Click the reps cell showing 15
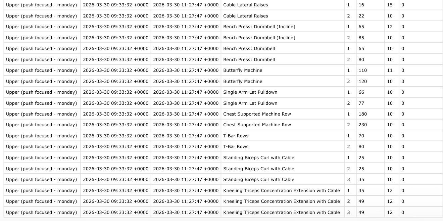Viewport: 443px width, 221px height. [x=390, y=5]
